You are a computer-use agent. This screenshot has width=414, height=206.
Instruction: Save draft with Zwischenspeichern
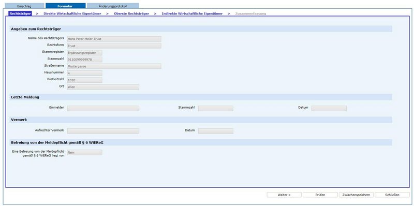[356, 195]
